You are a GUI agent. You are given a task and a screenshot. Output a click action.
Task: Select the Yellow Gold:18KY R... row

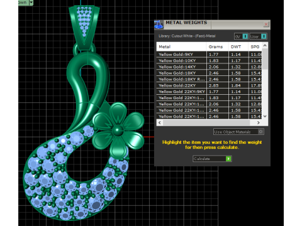[209, 79]
